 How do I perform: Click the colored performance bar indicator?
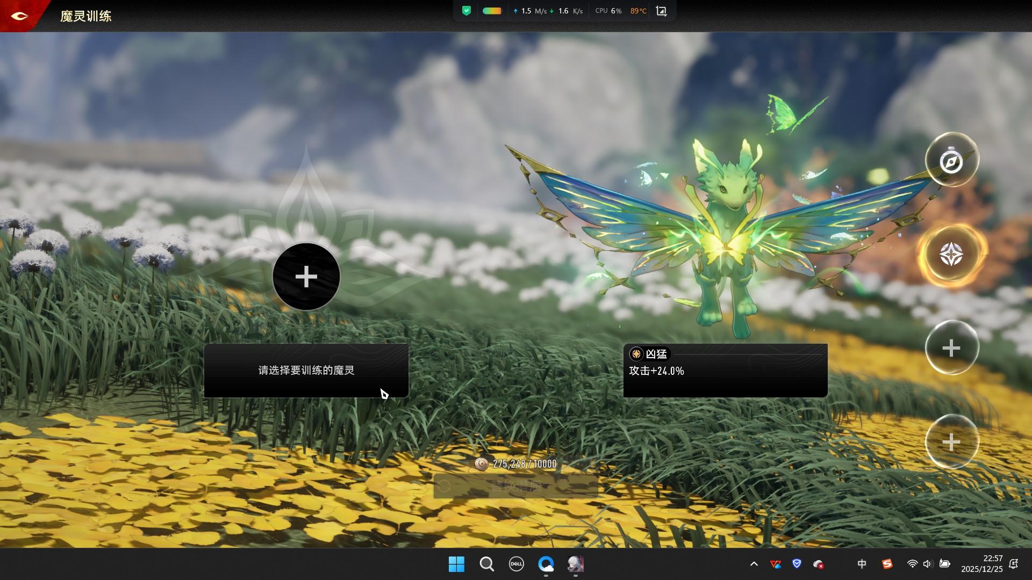(x=492, y=11)
